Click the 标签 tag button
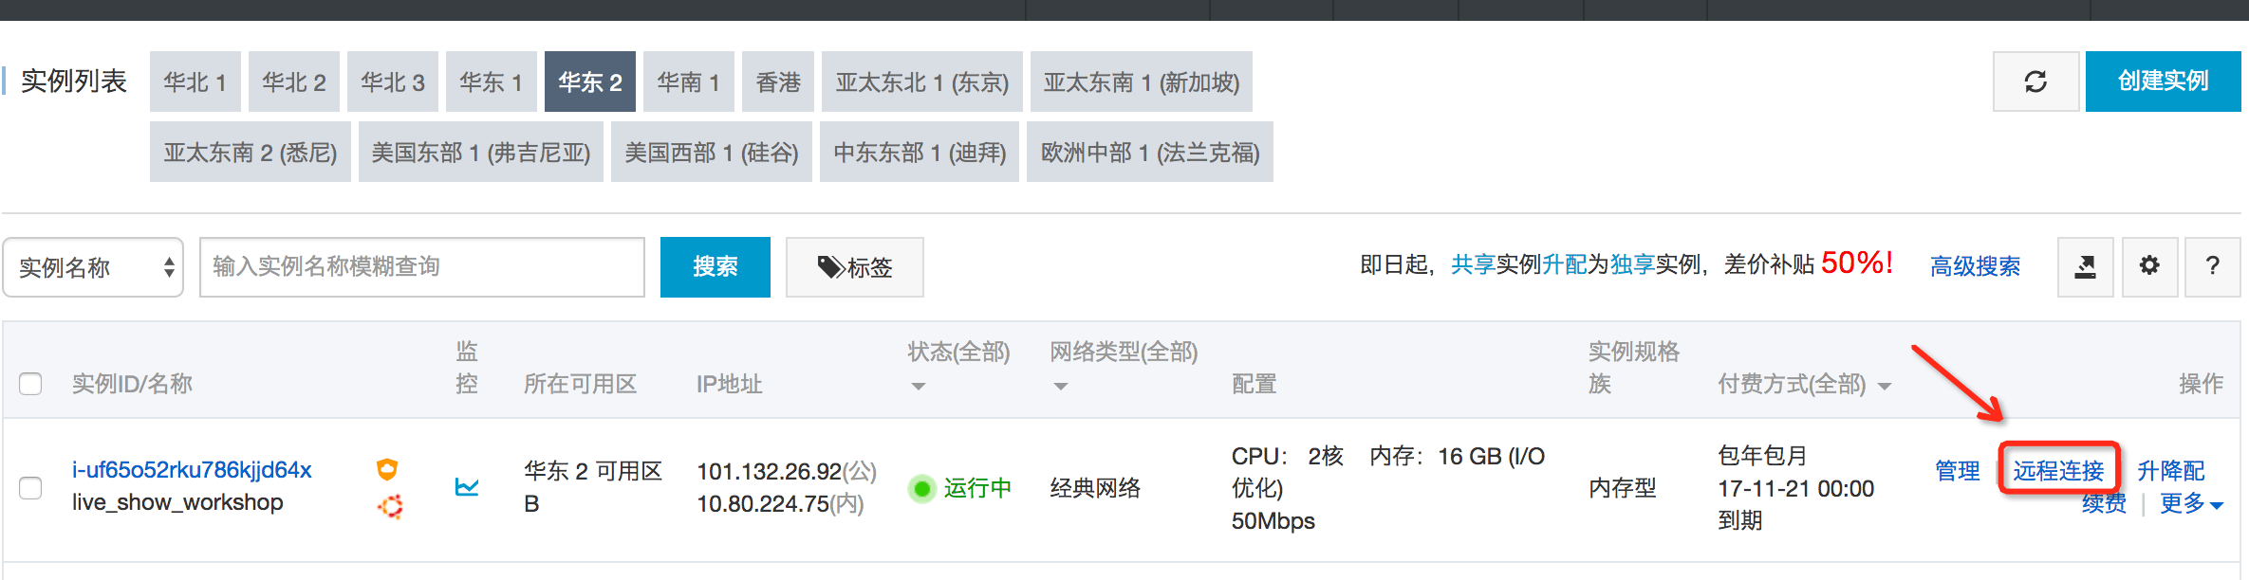The image size is (2249, 580). coord(854,267)
